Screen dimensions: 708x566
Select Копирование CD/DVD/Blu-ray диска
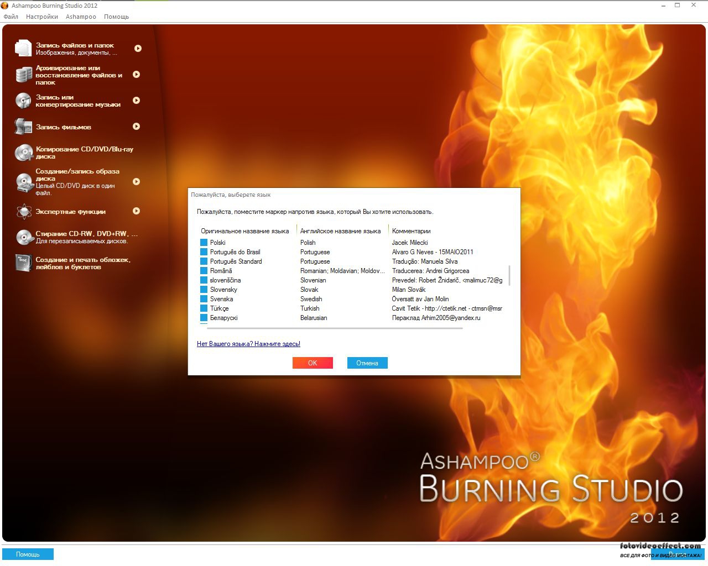(x=84, y=153)
